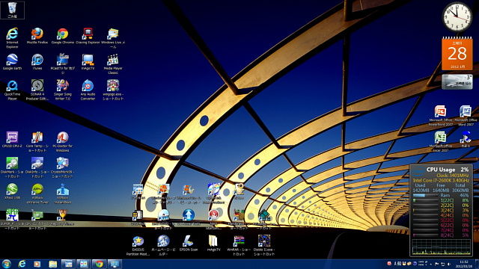The image size is (479, 269).
Task: Open ASRock InstantBoot shortcut
Action: tap(63, 194)
